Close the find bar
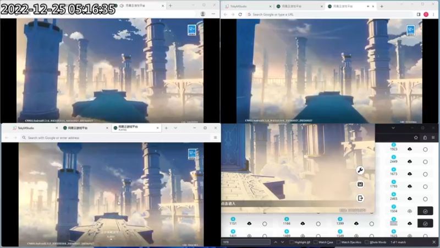440x248 pixels. [434, 242]
